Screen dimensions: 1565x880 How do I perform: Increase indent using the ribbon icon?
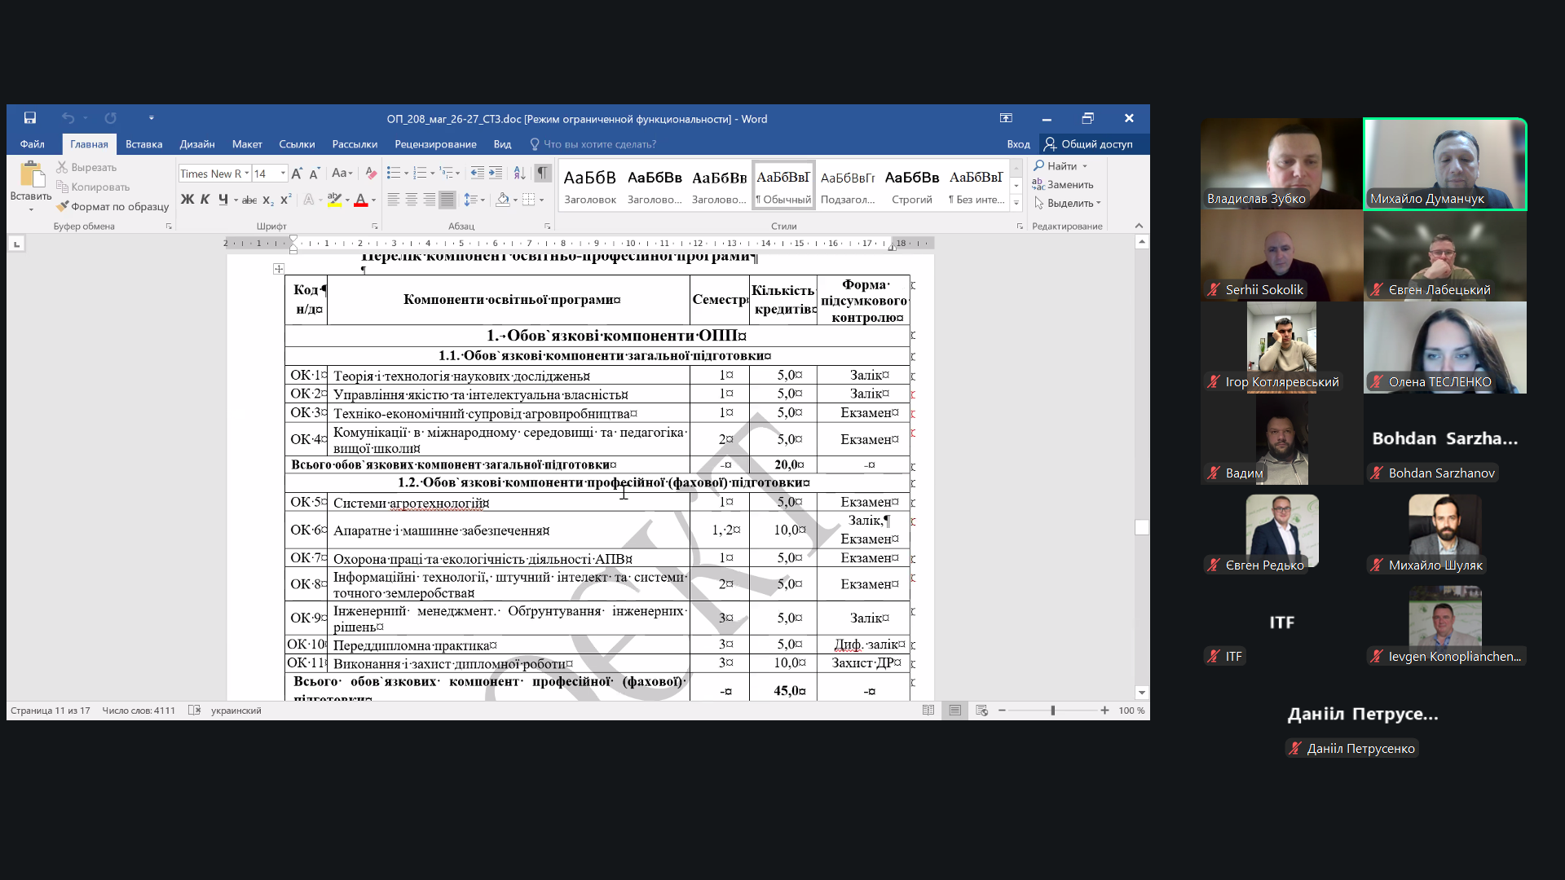(496, 173)
